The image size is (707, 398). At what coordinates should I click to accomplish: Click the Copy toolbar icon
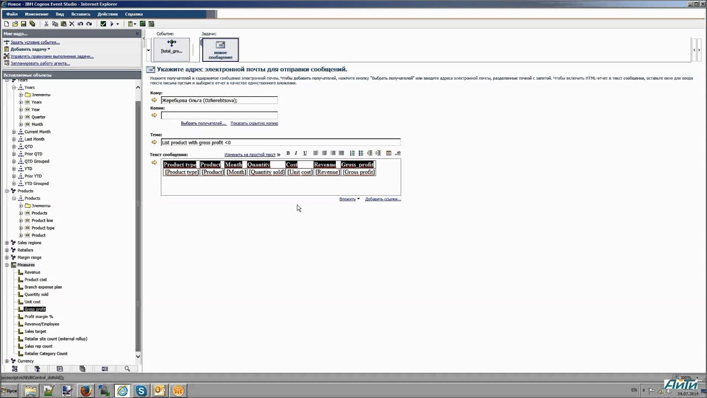pos(55,24)
